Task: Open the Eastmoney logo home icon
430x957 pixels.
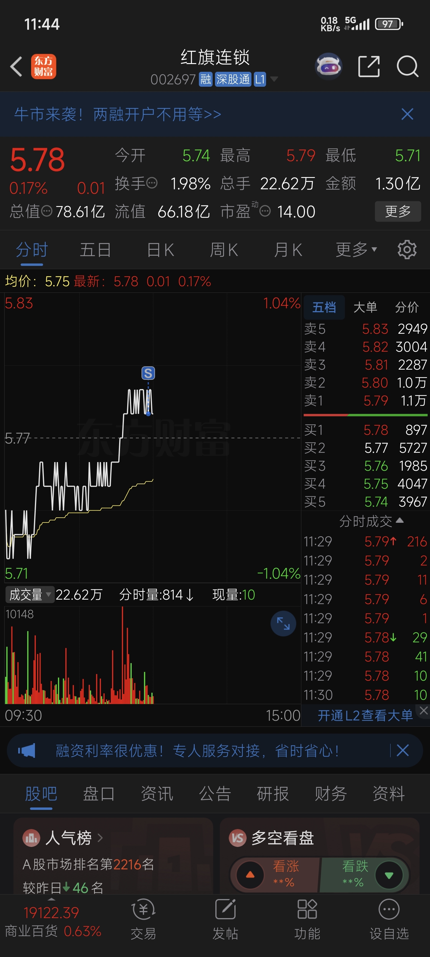Action: [x=43, y=66]
